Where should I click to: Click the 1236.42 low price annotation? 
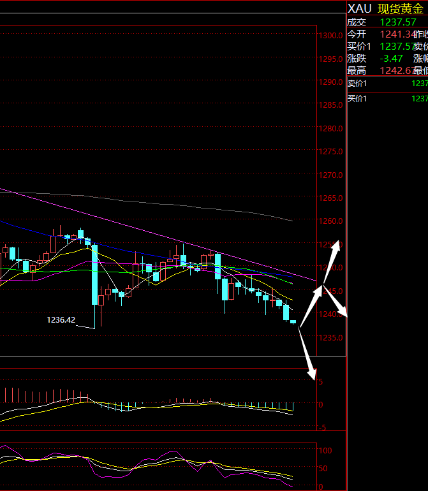(61, 319)
